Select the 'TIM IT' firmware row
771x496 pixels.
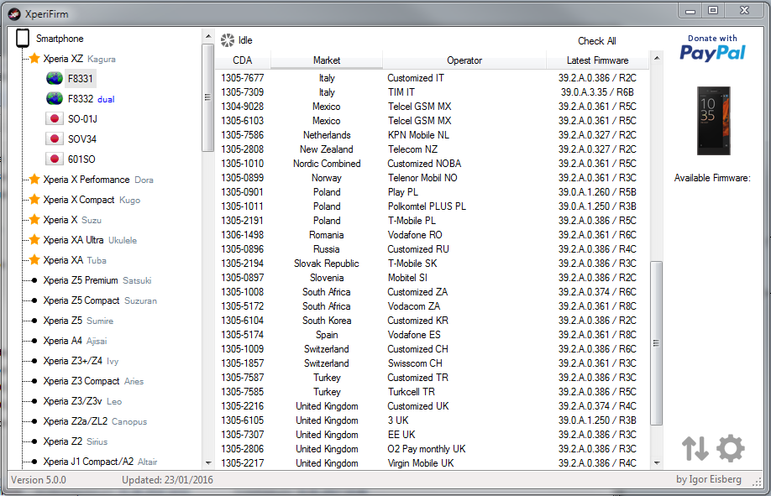tap(433, 92)
